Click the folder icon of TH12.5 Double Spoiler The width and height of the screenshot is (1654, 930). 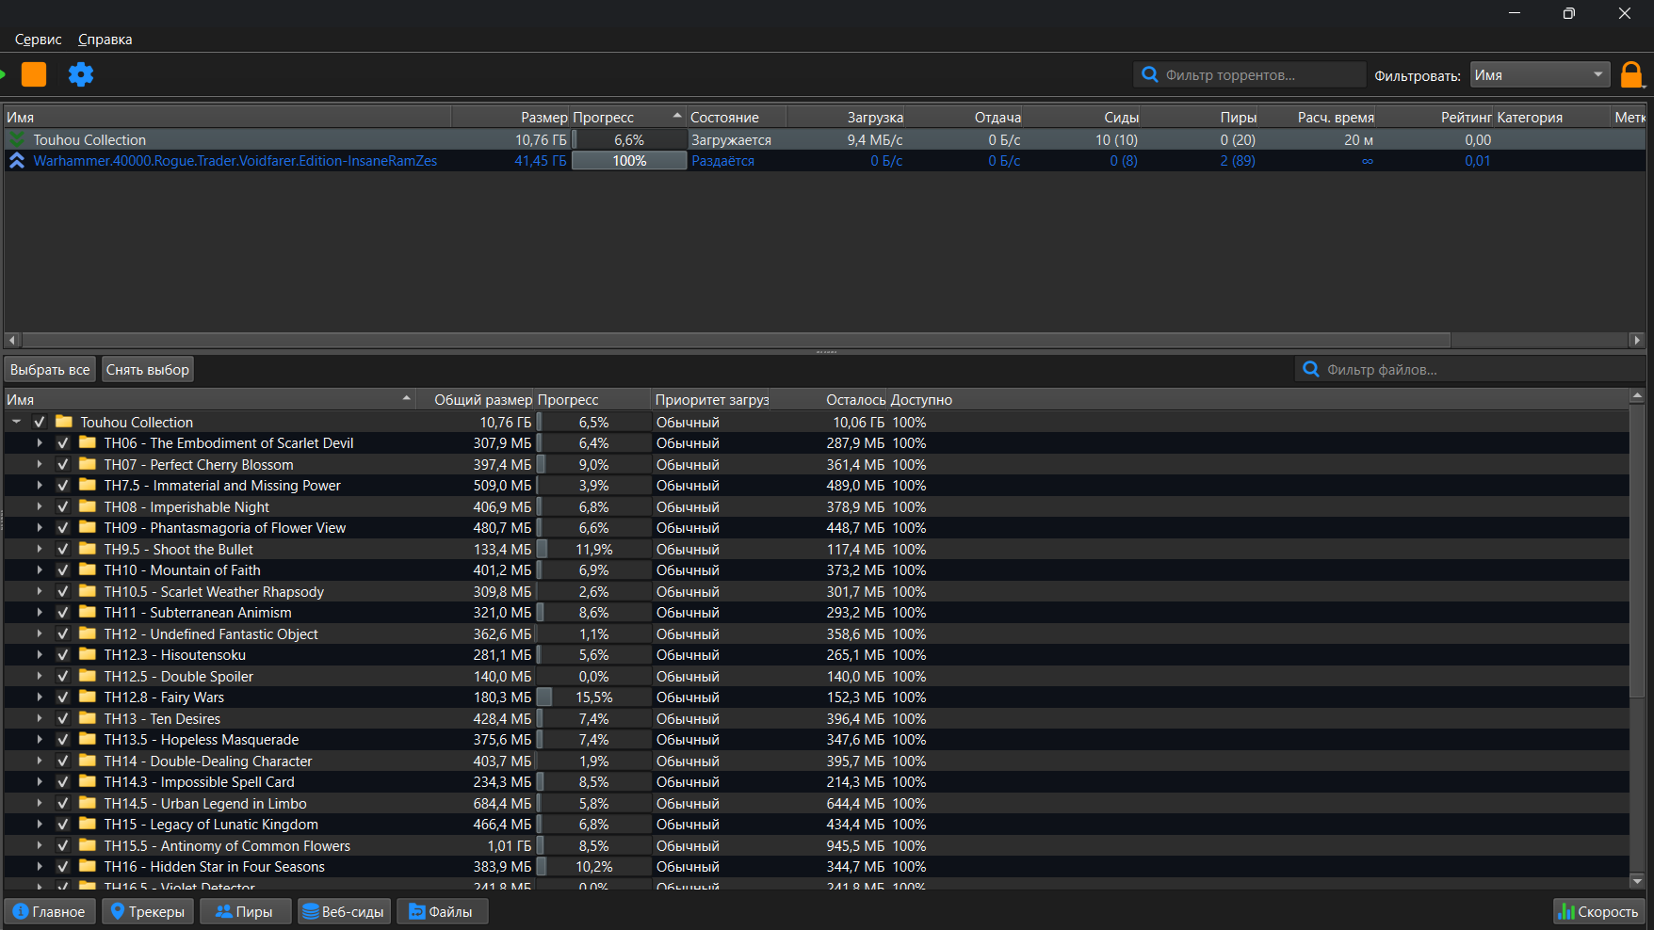(x=88, y=676)
